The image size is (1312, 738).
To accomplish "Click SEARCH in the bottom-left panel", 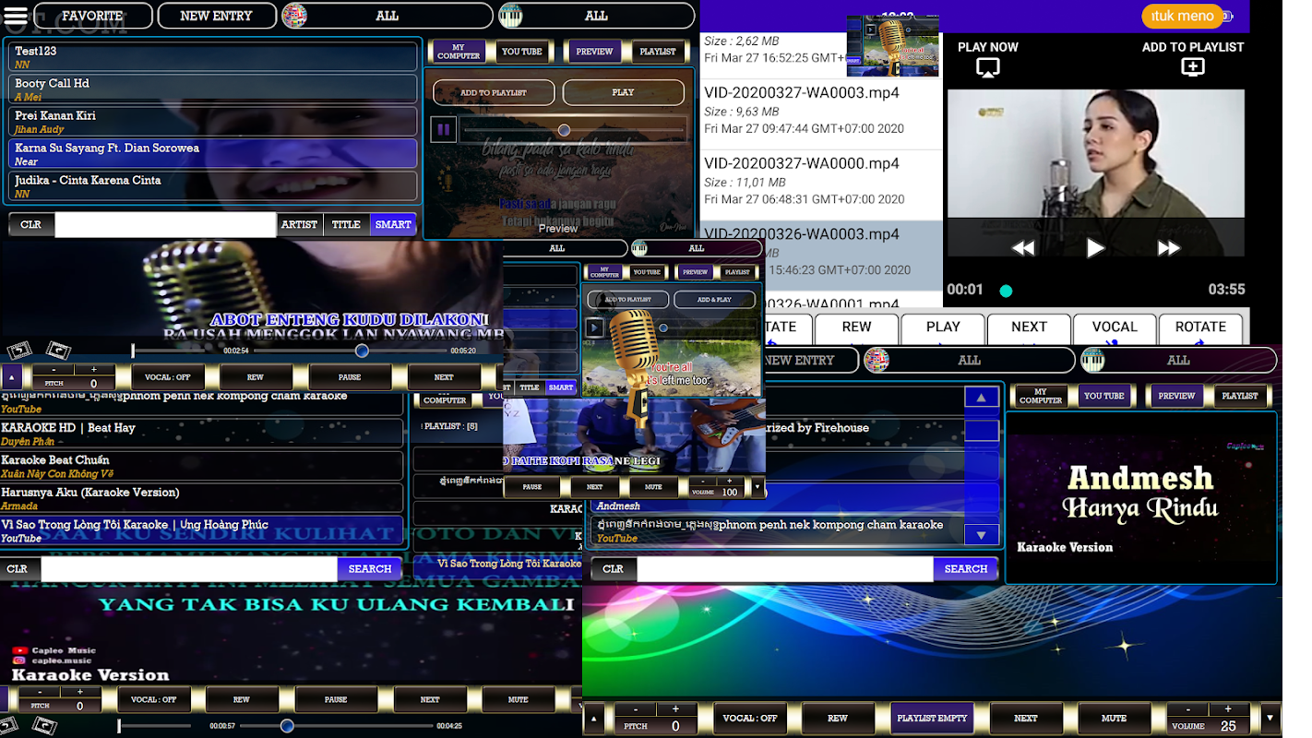I will tap(370, 569).
